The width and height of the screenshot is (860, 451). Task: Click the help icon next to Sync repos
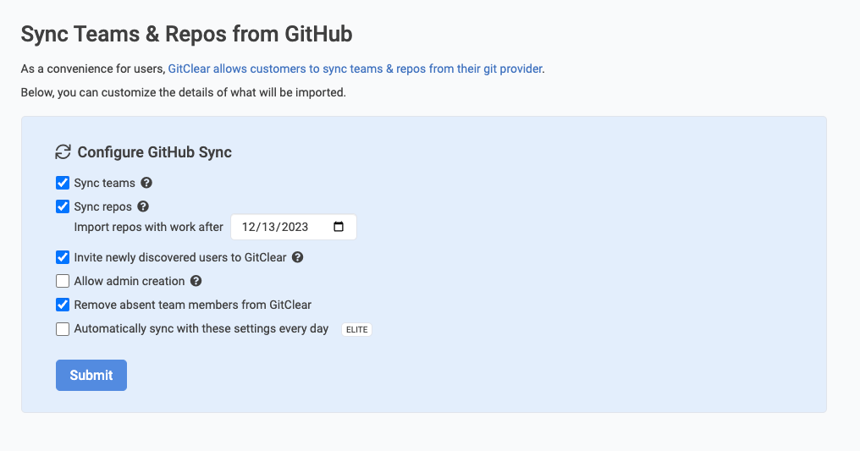tap(143, 206)
